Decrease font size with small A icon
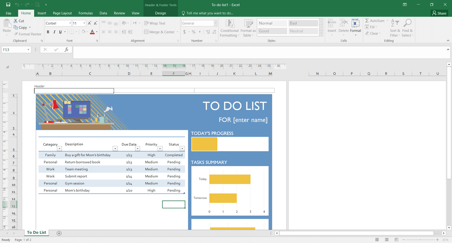 pos(95,23)
